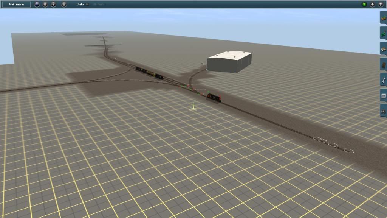
Task: Expand the Objects flyout panel
Action: 383,49
